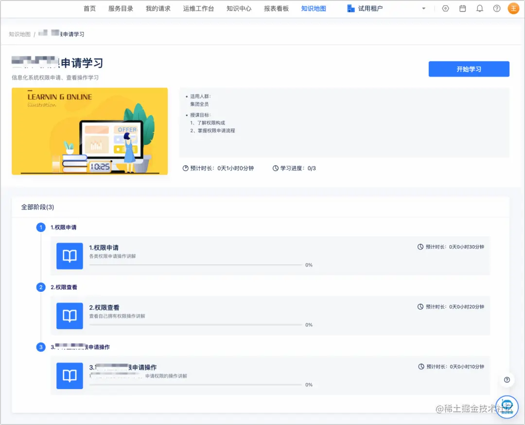Click the book icon for stage 2.权限查看
525x425 pixels.
click(x=70, y=316)
